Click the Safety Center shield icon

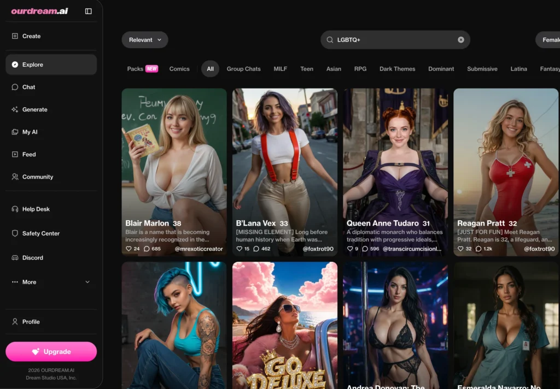tap(15, 233)
